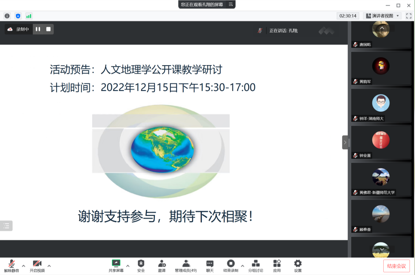This screenshot has width=415, height=275.
Task: Expand audio options arrow beside microphone
Action: coord(24,266)
